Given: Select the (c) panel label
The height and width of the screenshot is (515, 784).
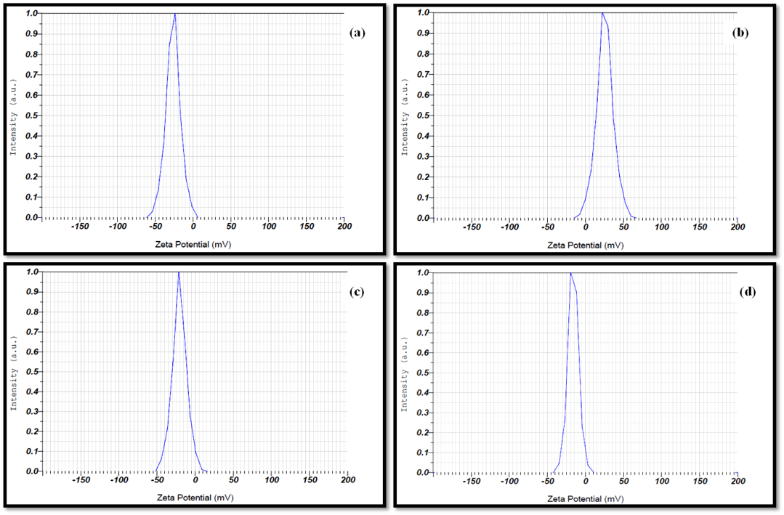Looking at the screenshot, I should pos(356,292).
